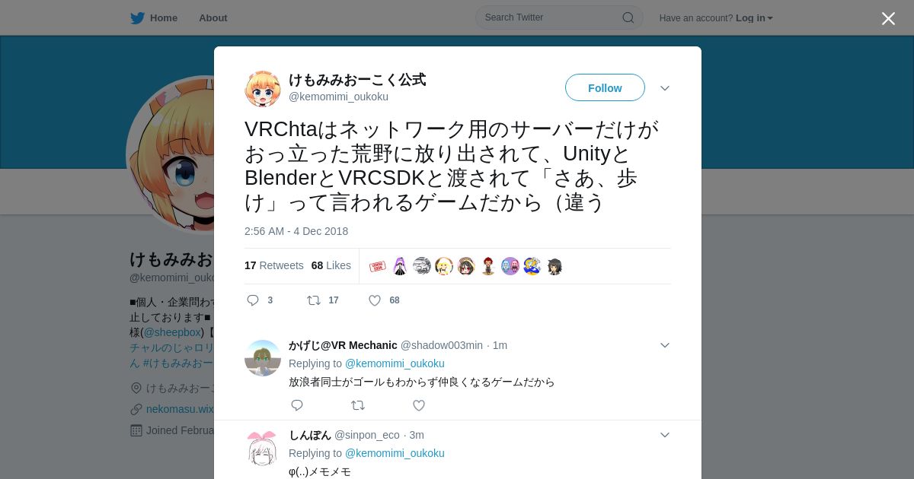Click the search magnifier icon

(628, 17)
